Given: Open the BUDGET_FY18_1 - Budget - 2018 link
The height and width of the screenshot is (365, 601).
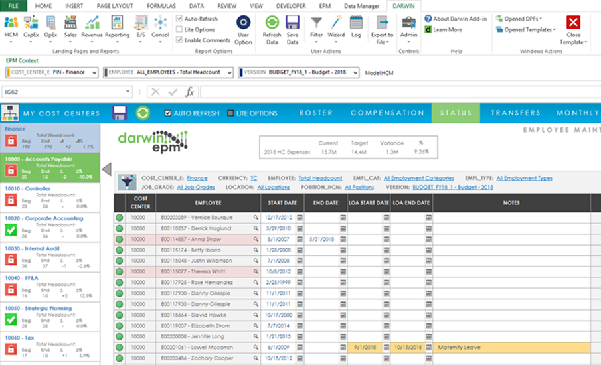Looking at the screenshot, I should [453, 187].
